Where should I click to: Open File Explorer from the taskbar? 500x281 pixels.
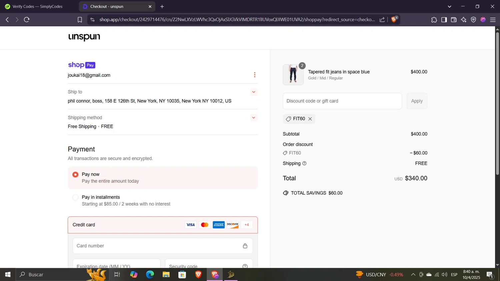coord(166,275)
